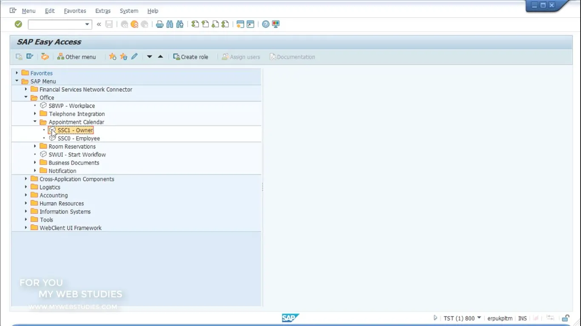Move favorites up with black arrow
This screenshot has width=581, height=326.
coord(160,56)
